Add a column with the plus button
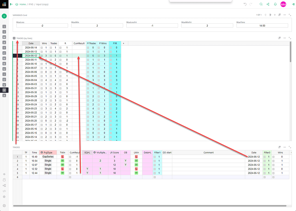Viewport: 296px width, 211px height. pos(123,43)
